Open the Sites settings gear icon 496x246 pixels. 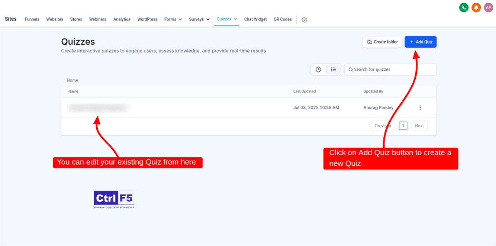[x=304, y=20]
